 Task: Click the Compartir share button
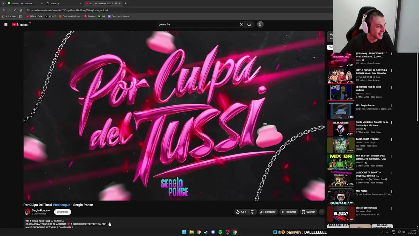tap(268, 212)
